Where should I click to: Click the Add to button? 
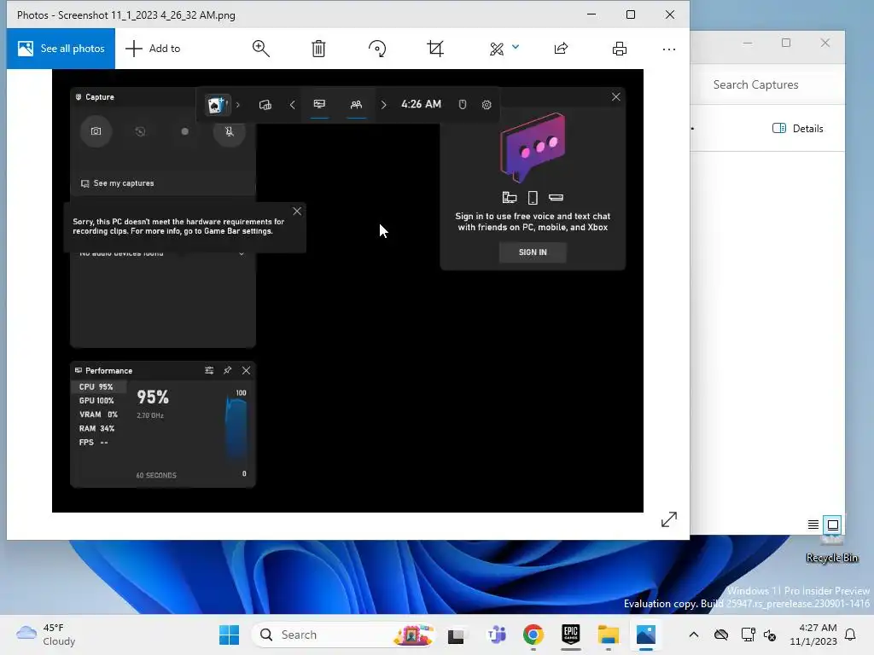153,49
